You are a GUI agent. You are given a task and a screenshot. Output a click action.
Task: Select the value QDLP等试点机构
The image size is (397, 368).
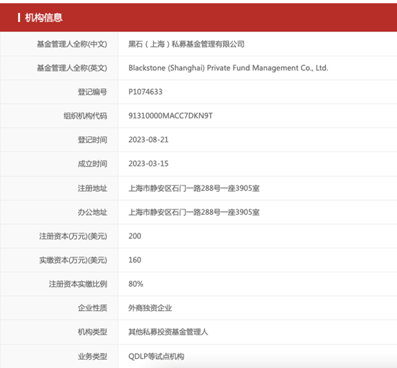(x=156, y=357)
